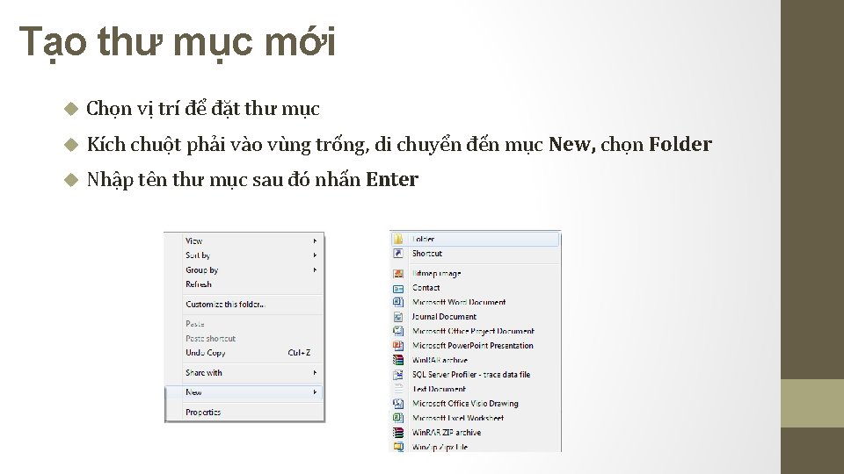
Task: Select Microsoft Word Document text
Action: coord(459,302)
